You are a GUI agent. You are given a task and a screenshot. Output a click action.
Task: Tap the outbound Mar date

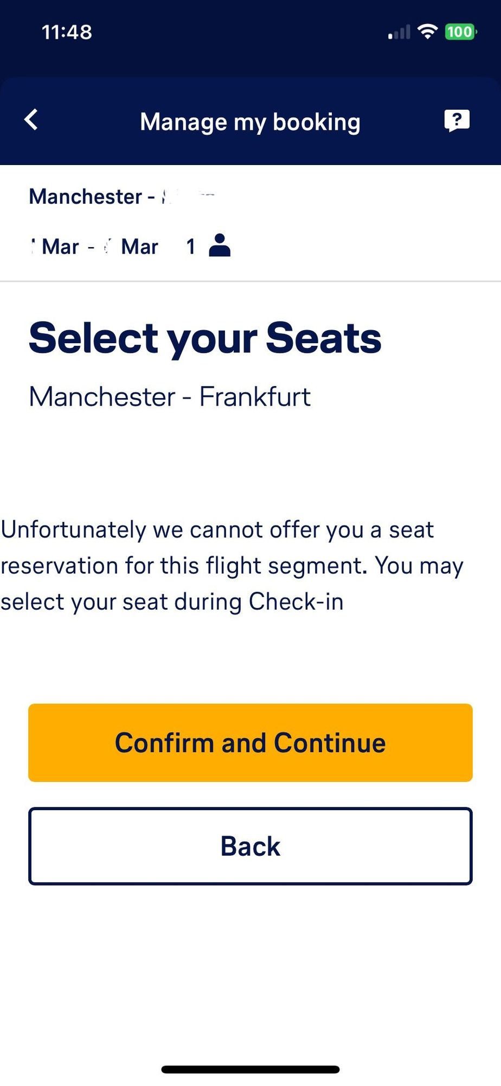coord(55,247)
